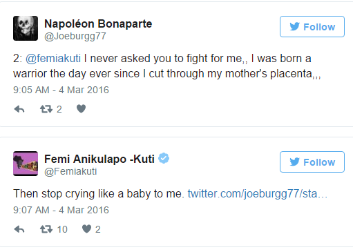Image resolution: width=353 pixels, height=252 pixels.
Task: Click the Napoléon Bonaparte display name
Action: click(x=98, y=23)
